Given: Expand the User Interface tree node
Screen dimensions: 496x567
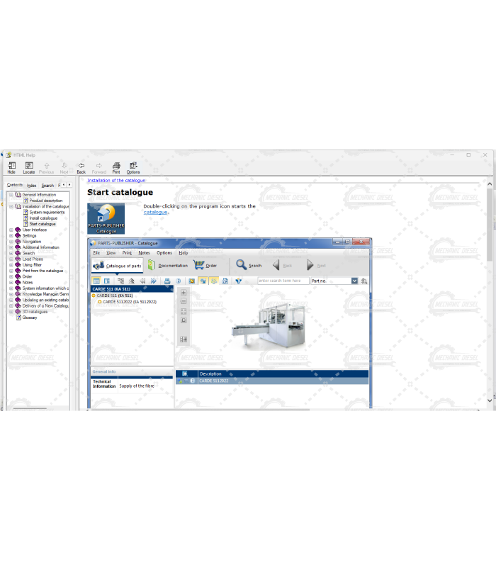Looking at the screenshot, I should pyautogui.click(x=11, y=230).
